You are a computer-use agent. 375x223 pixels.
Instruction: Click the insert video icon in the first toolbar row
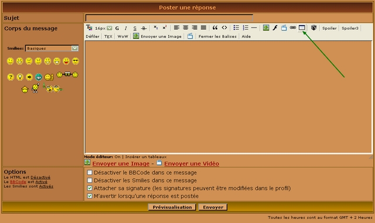tap(284, 28)
